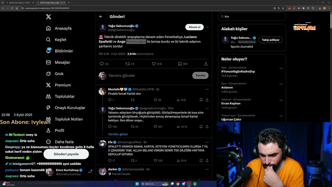Screen dimensions: 332x187
Task: Reply to Mustafa's comment
Action: (x=110, y=100)
